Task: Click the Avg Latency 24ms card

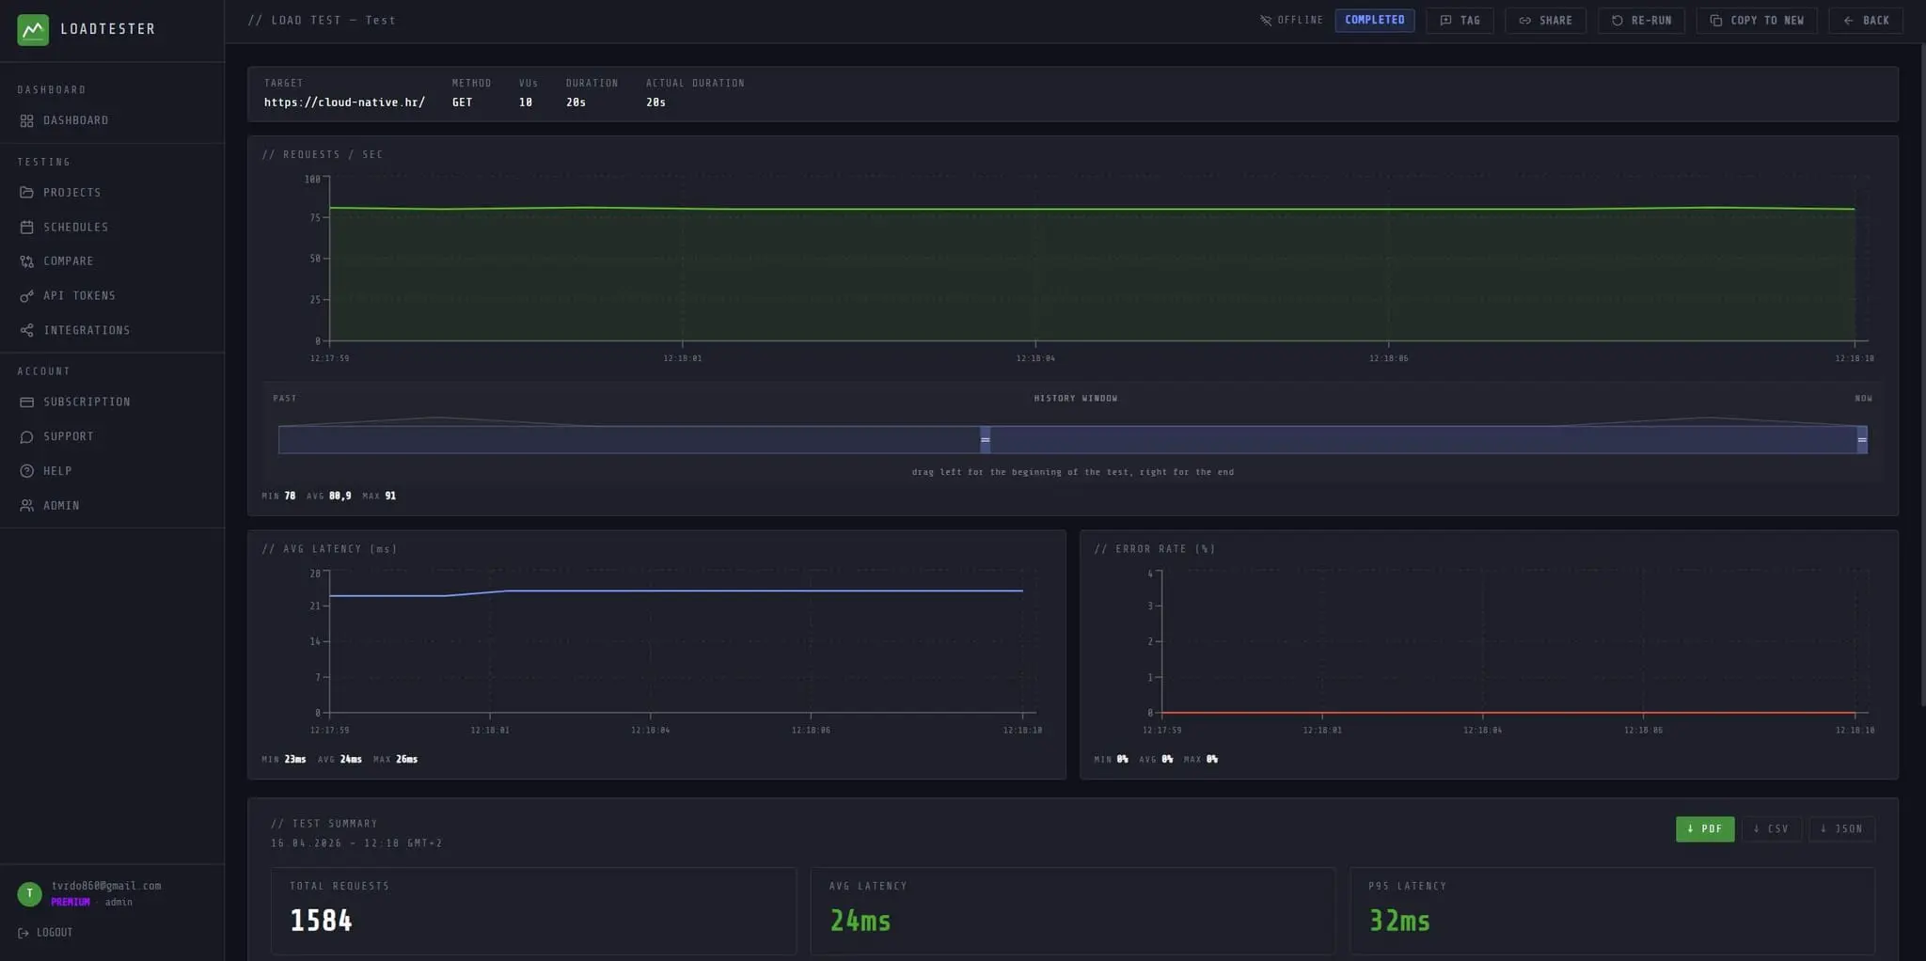Action: (x=1073, y=911)
